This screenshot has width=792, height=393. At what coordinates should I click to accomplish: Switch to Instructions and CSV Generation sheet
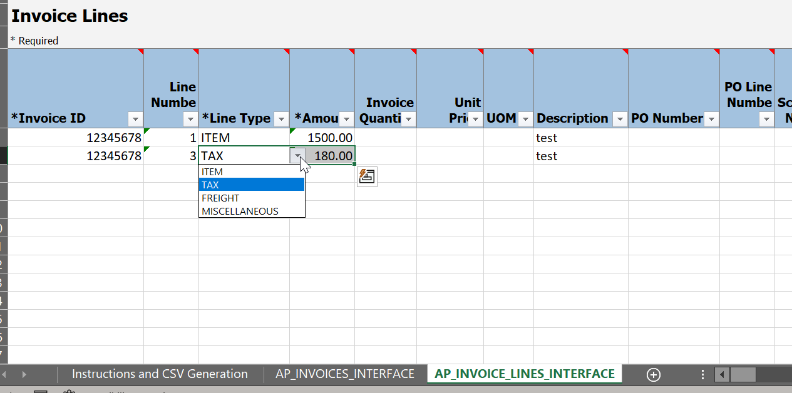point(158,374)
